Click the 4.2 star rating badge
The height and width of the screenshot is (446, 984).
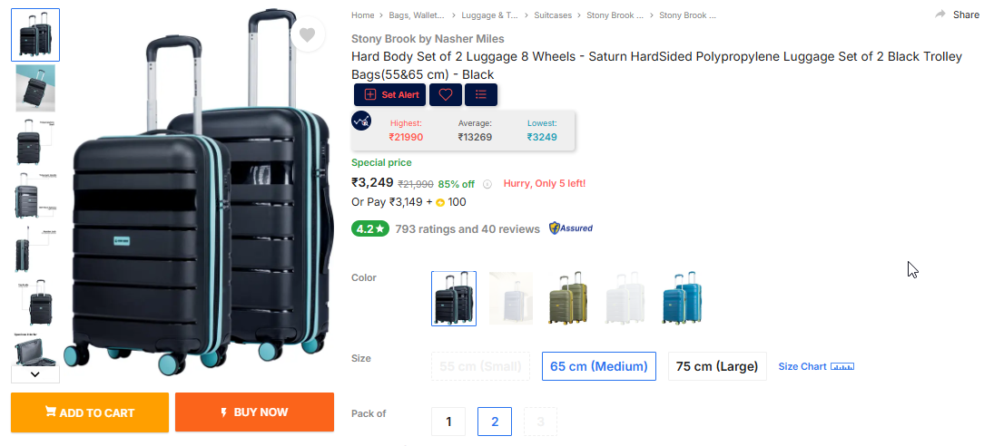[x=370, y=228]
